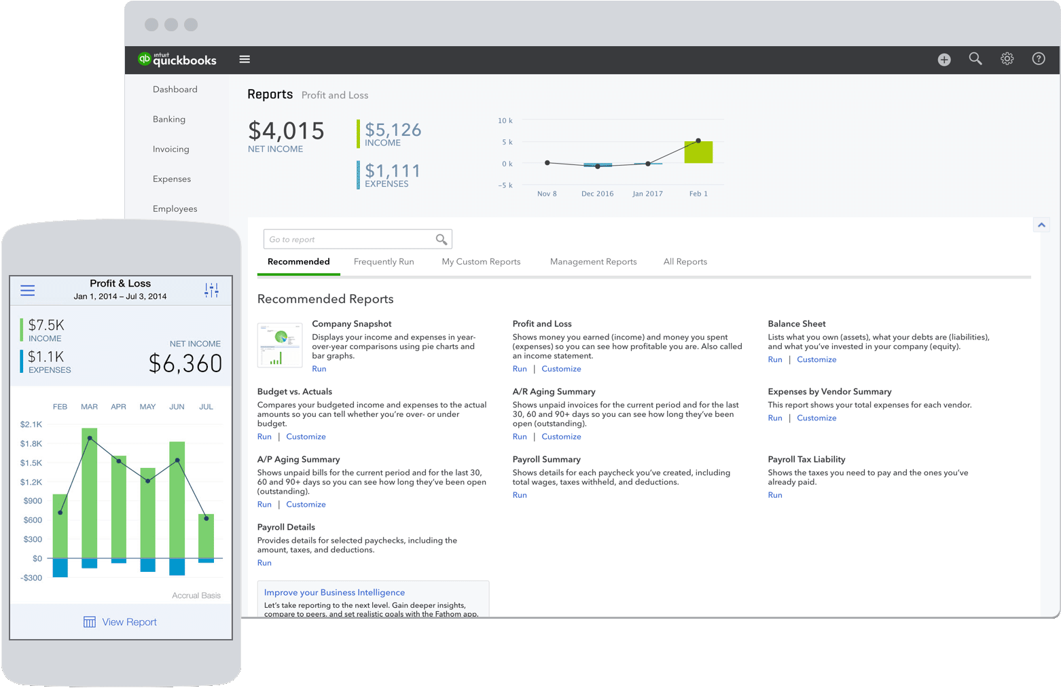The height and width of the screenshot is (690, 1061).
Task: Tap the Jan 1, 2014 – Jul 3, 2014 date range
Action: click(x=120, y=297)
